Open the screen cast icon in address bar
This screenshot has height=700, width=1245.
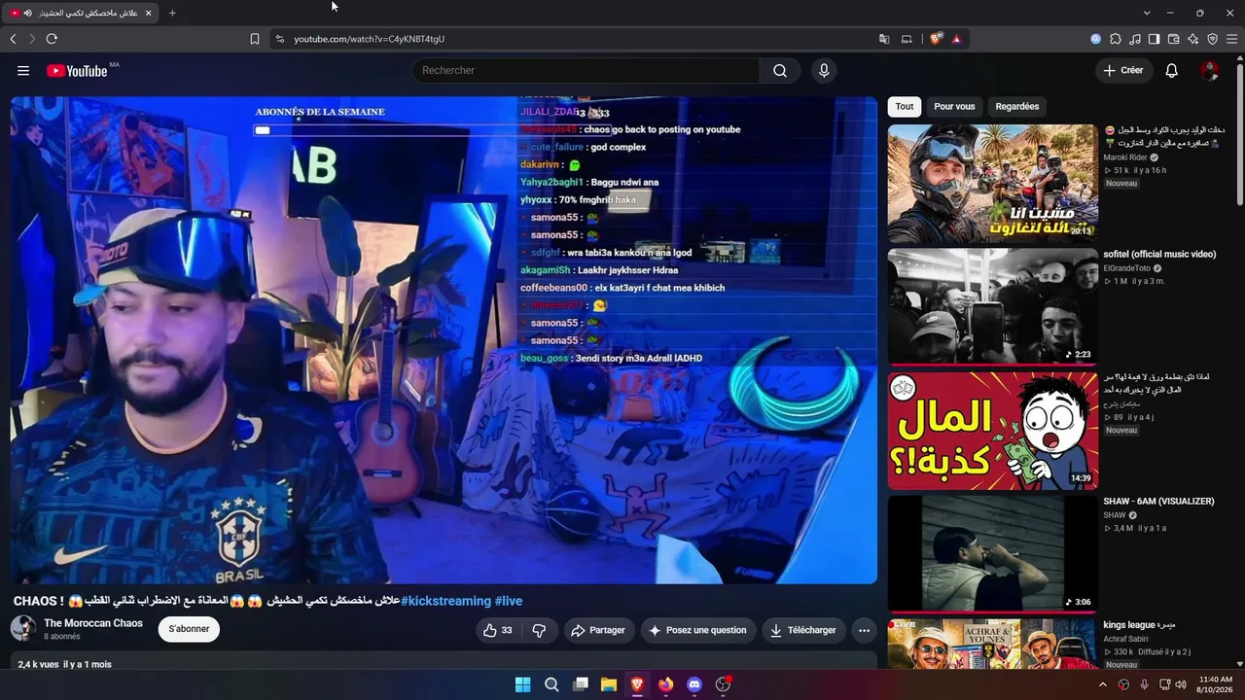[907, 39]
